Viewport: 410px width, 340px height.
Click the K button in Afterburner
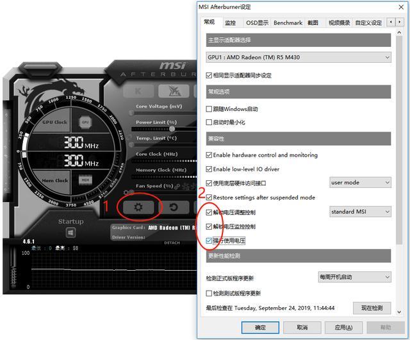pos(138,91)
